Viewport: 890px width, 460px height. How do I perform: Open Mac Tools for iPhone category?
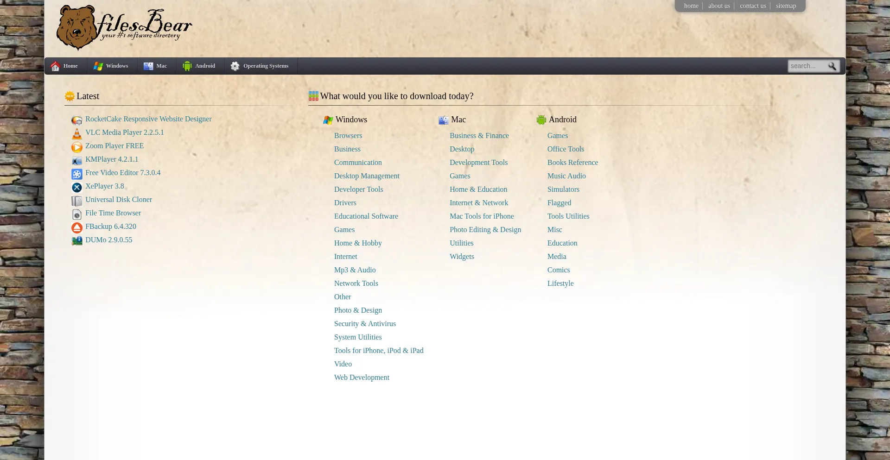[x=482, y=216]
